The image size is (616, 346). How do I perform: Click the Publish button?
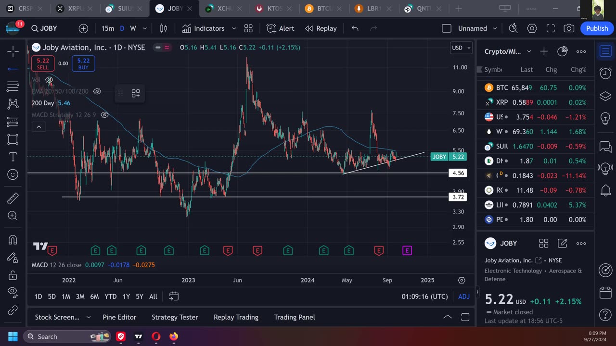597,28
